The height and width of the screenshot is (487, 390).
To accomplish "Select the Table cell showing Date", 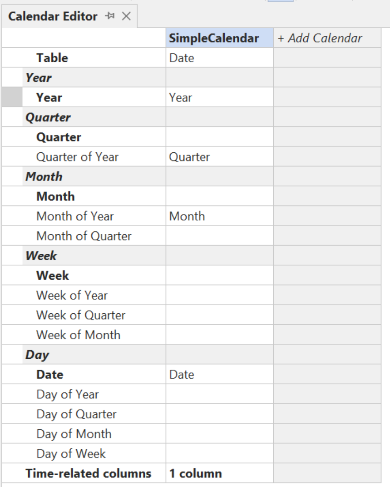I will pyautogui.click(x=220, y=58).
